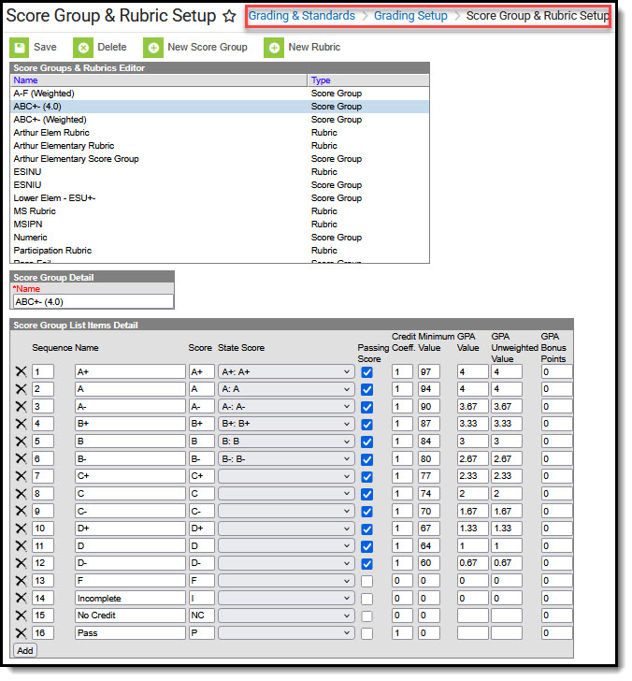Click the Save disk icon
The width and height of the screenshot is (632, 681).
pos(19,48)
